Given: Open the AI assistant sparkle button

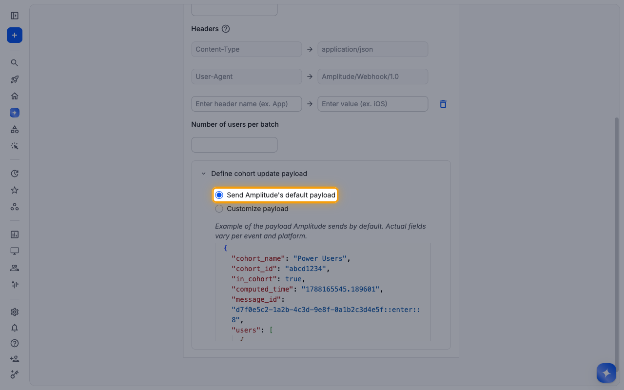Looking at the screenshot, I should pos(606,373).
